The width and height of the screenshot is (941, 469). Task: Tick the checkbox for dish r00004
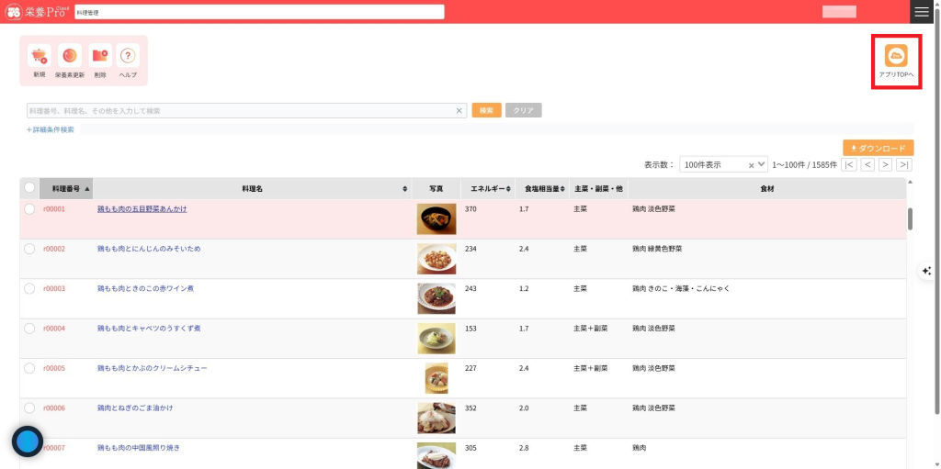pos(29,328)
